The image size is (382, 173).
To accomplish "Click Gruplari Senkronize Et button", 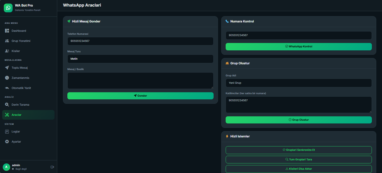I will (298, 150).
